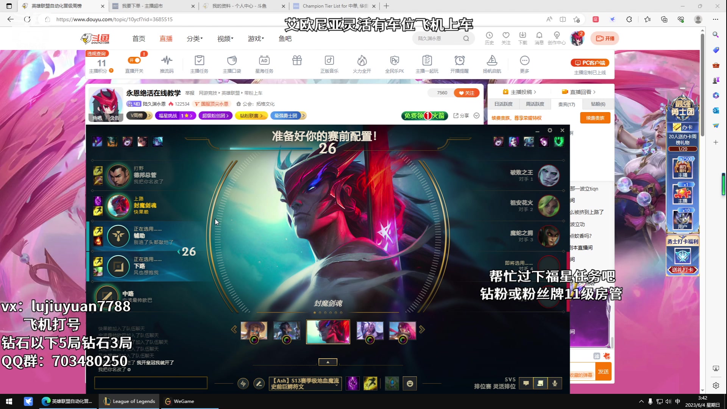Show next skins with right arrow
This screenshot has width=727, height=409.
pyautogui.click(x=422, y=330)
